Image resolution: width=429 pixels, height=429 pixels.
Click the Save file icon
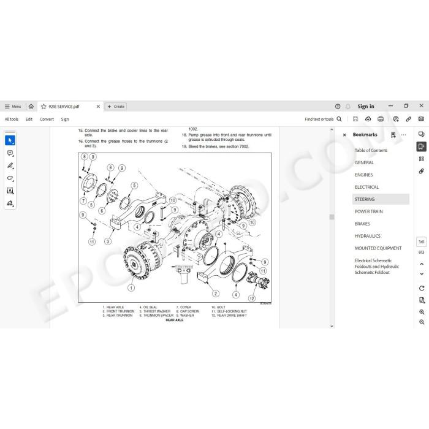coord(355,119)
